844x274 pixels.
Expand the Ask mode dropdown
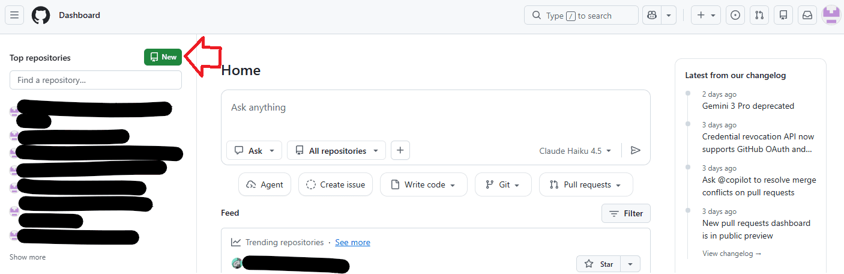click(x=254, y=151)
